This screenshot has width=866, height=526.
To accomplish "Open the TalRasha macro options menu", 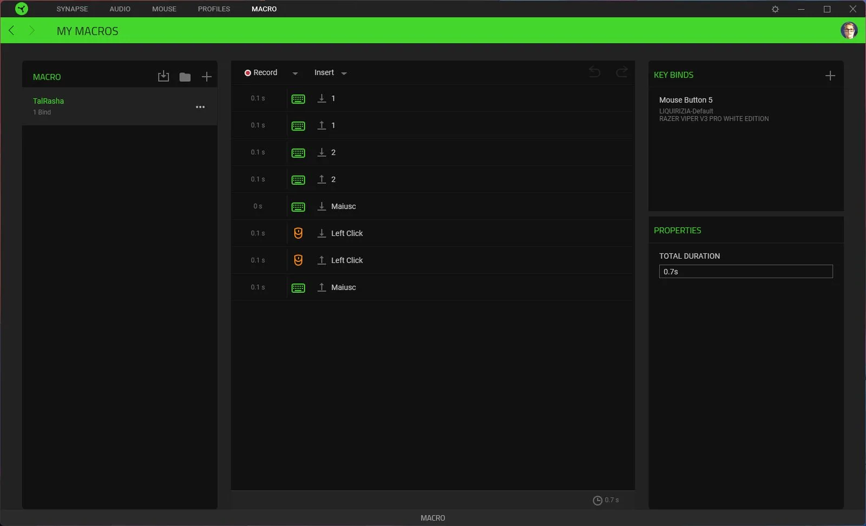I will click(200, 107).
